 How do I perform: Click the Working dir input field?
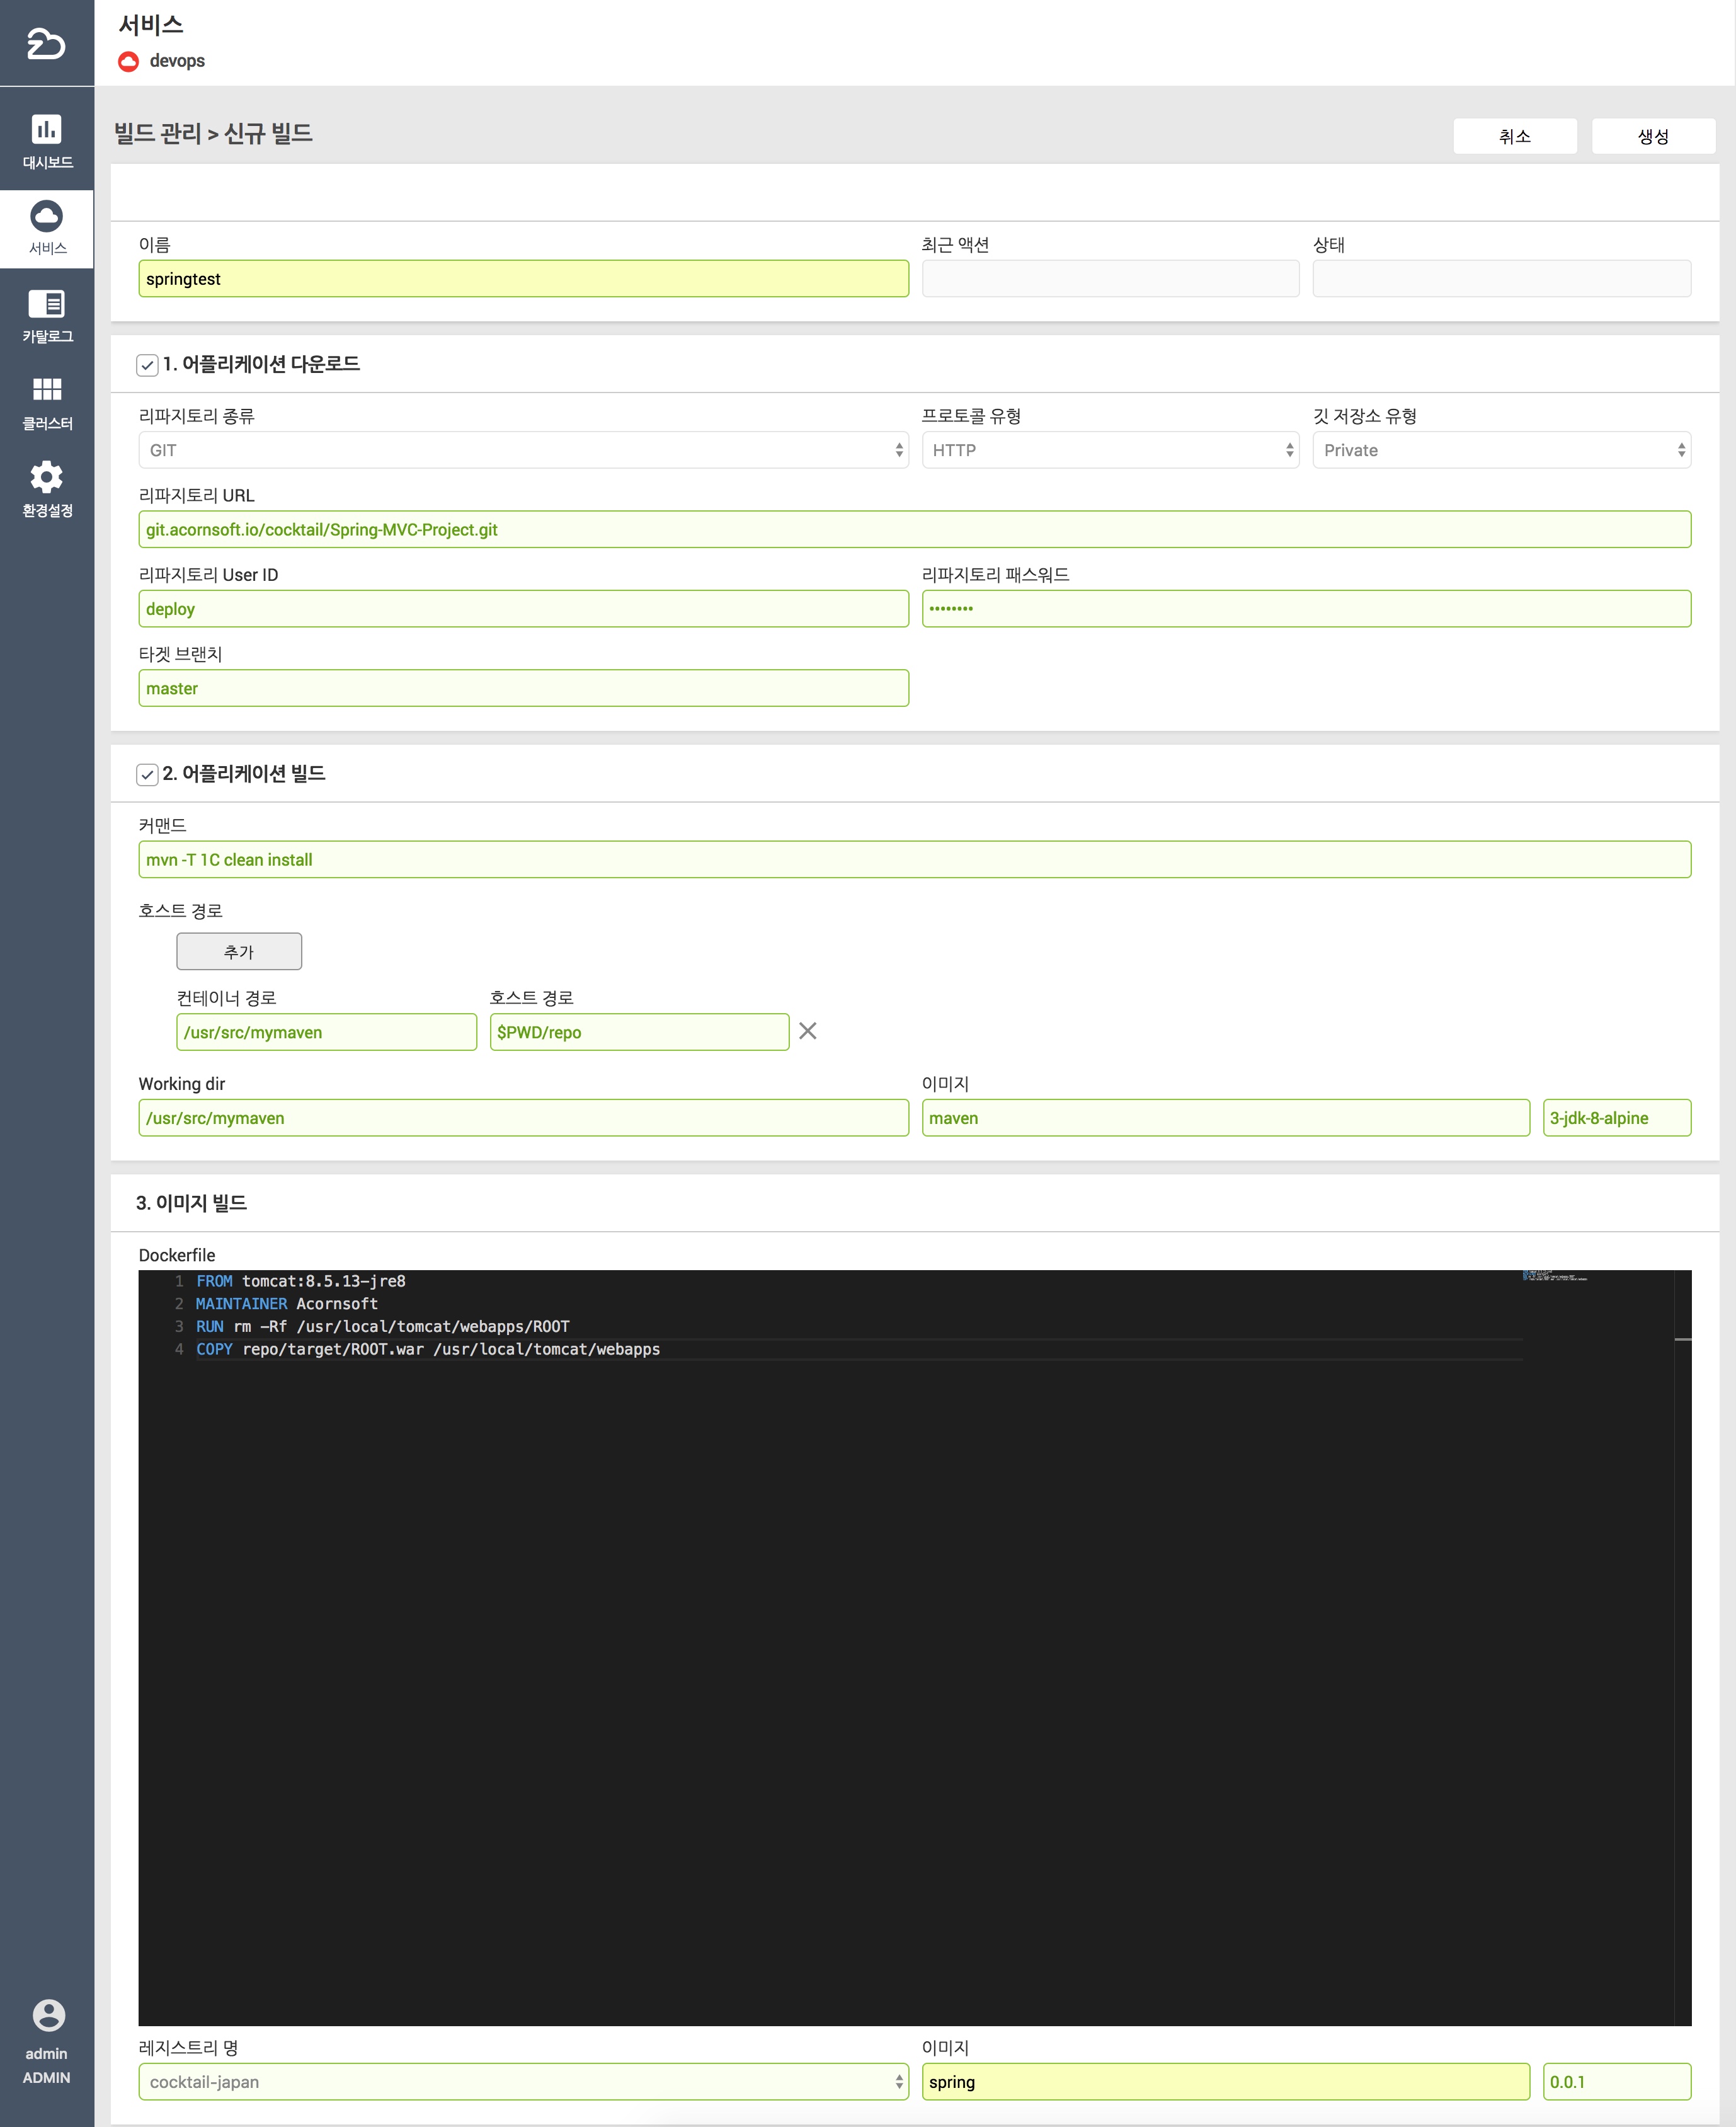523,1118
